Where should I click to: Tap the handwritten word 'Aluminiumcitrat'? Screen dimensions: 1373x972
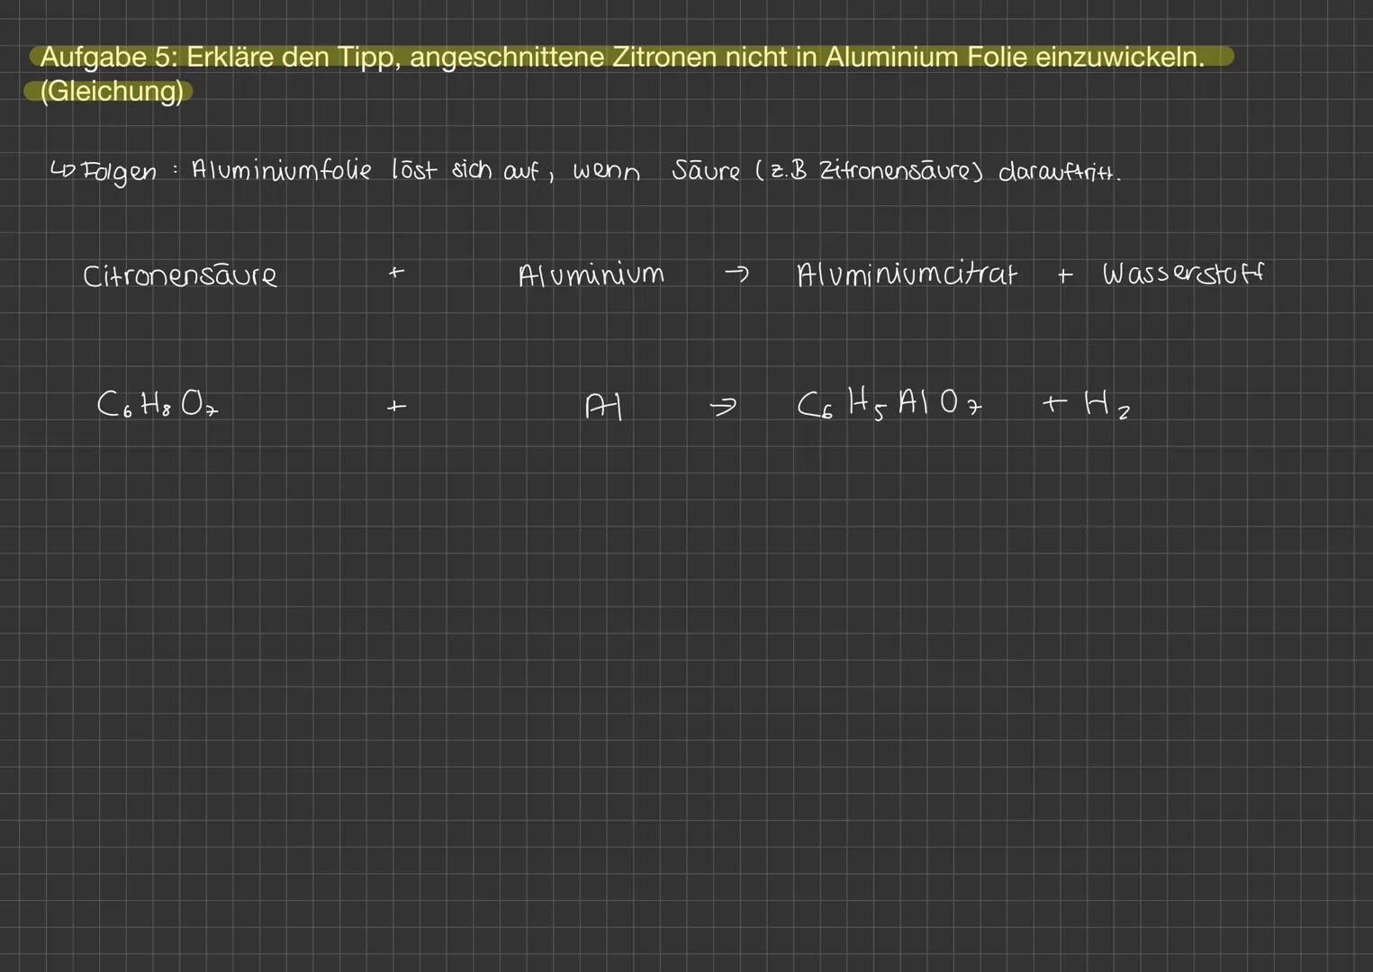(907, 274)
